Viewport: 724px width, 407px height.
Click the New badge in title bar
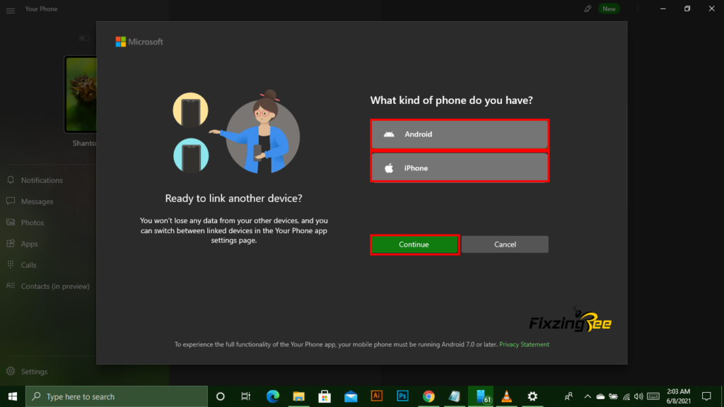point(609,8)
